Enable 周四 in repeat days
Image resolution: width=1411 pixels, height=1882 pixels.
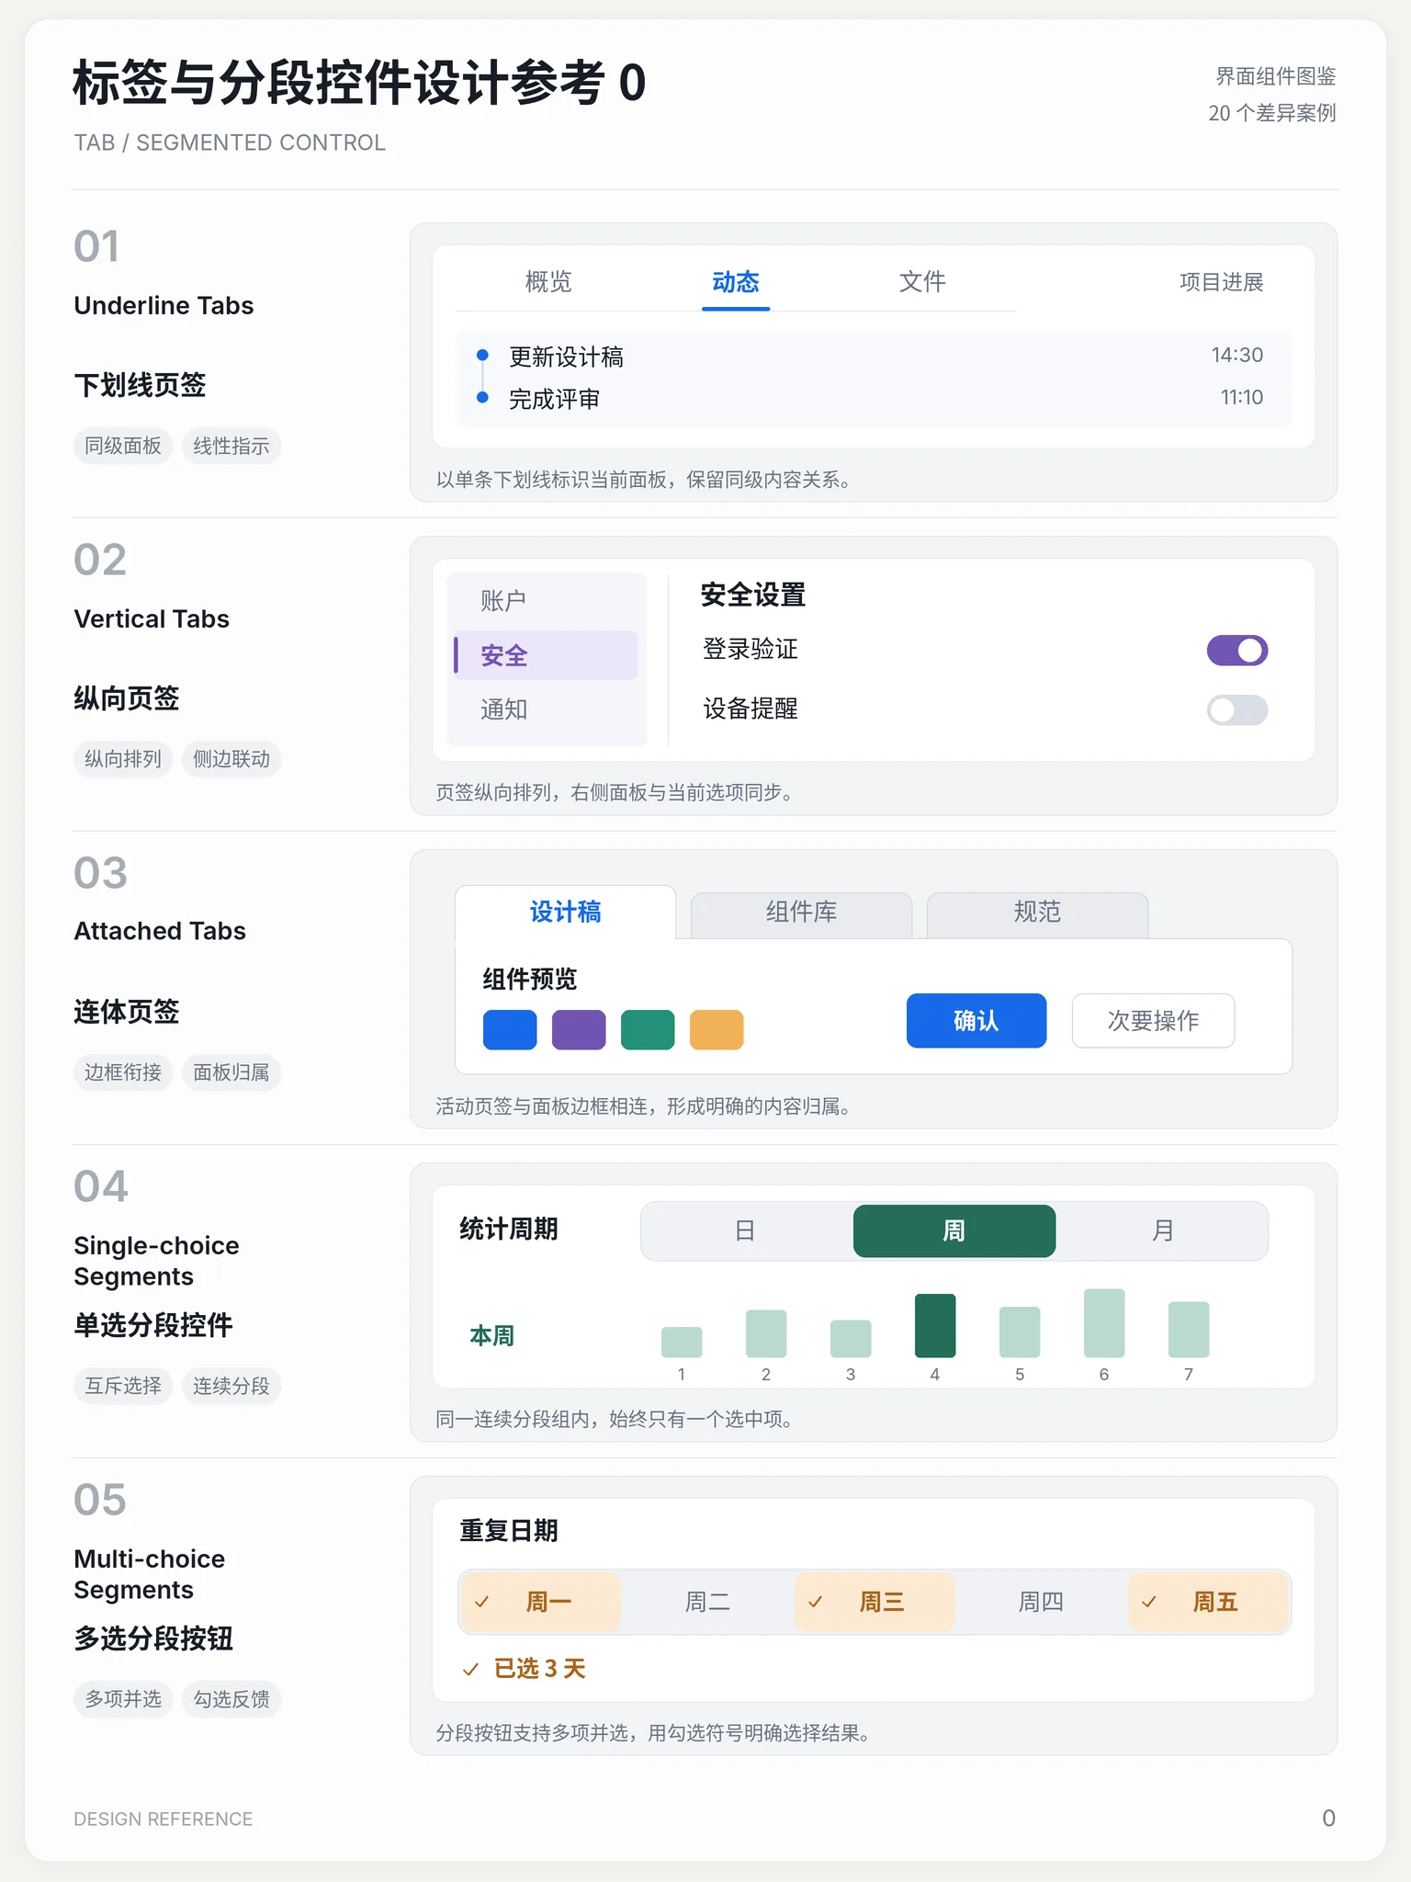1041,1603
